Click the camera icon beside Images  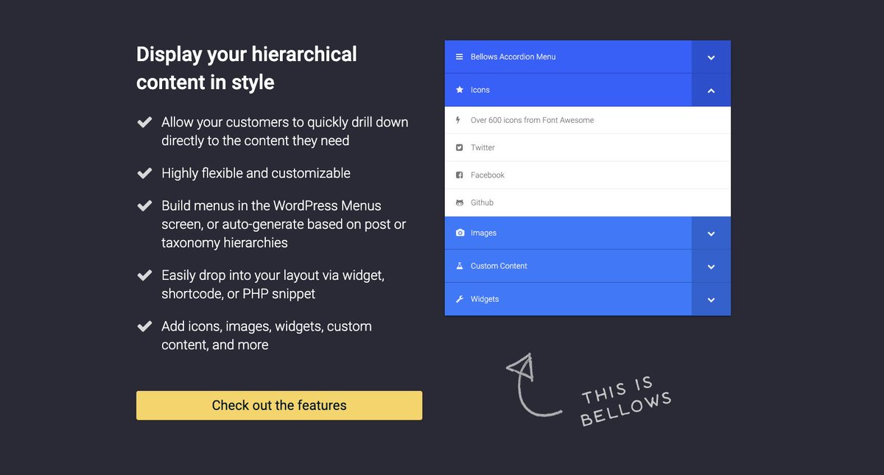tap(460, 233)
